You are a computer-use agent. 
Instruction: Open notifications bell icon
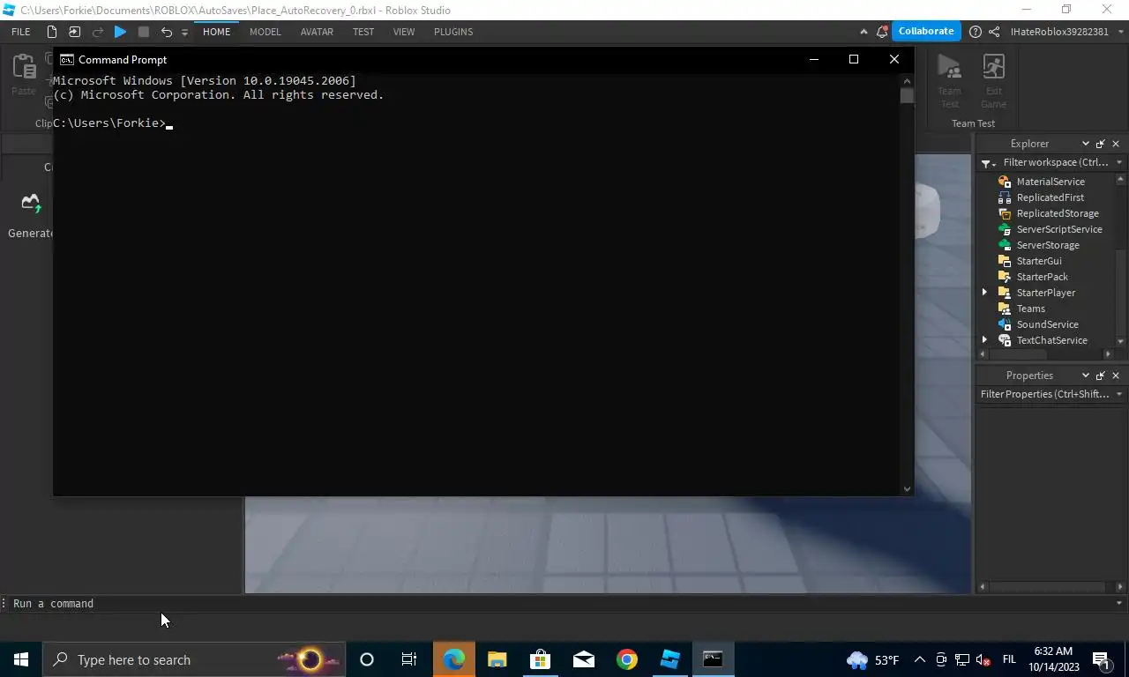881,32
